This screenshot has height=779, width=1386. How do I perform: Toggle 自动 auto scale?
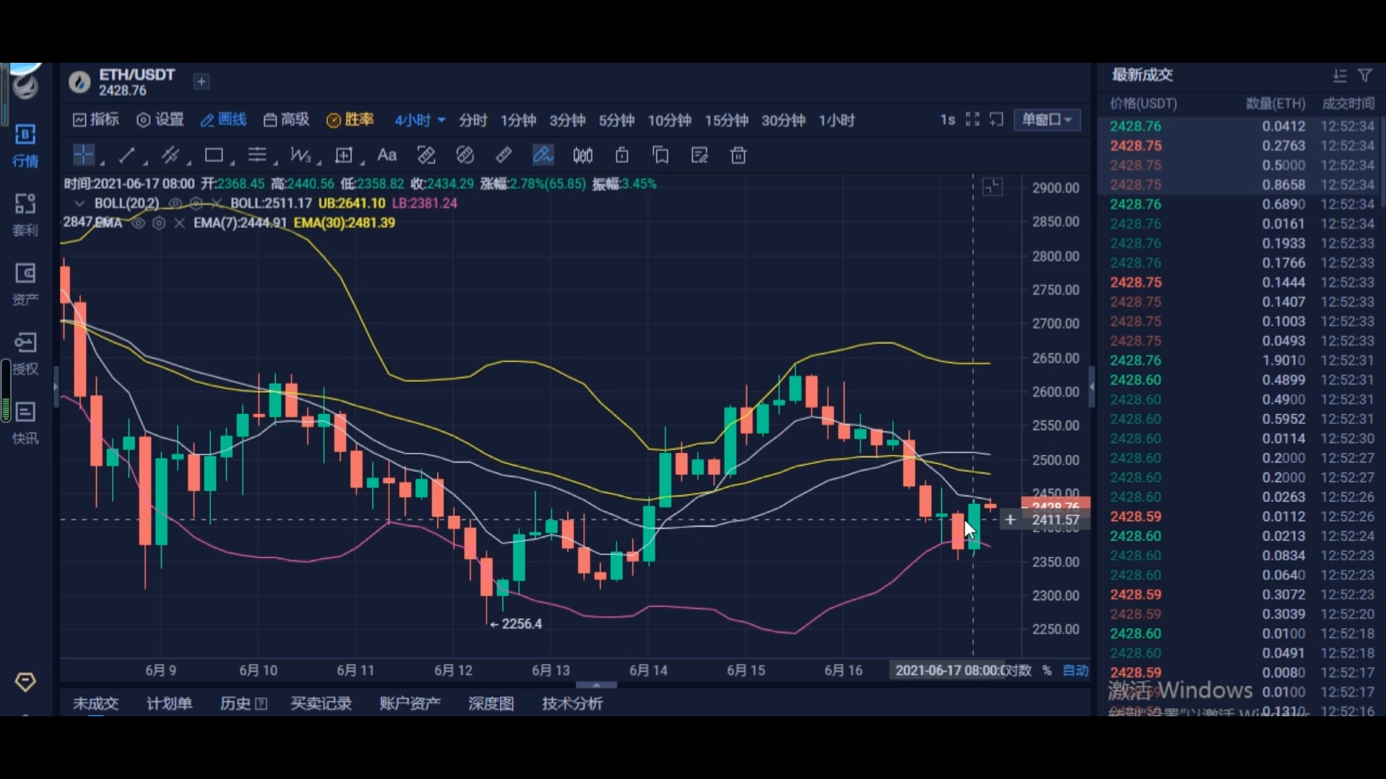[x=1076, y=670]
